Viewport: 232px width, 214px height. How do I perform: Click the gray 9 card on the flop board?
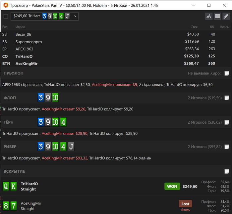point(48,98)
